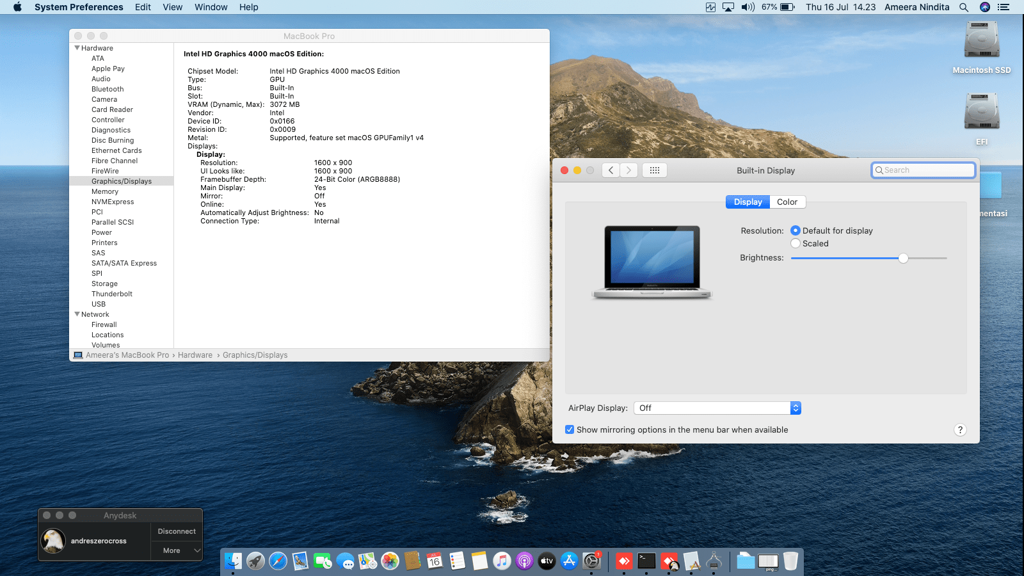Launch Launchpad from the Dock
Viewport: 1024px width, 576px height.
click(x=255, y=561)
